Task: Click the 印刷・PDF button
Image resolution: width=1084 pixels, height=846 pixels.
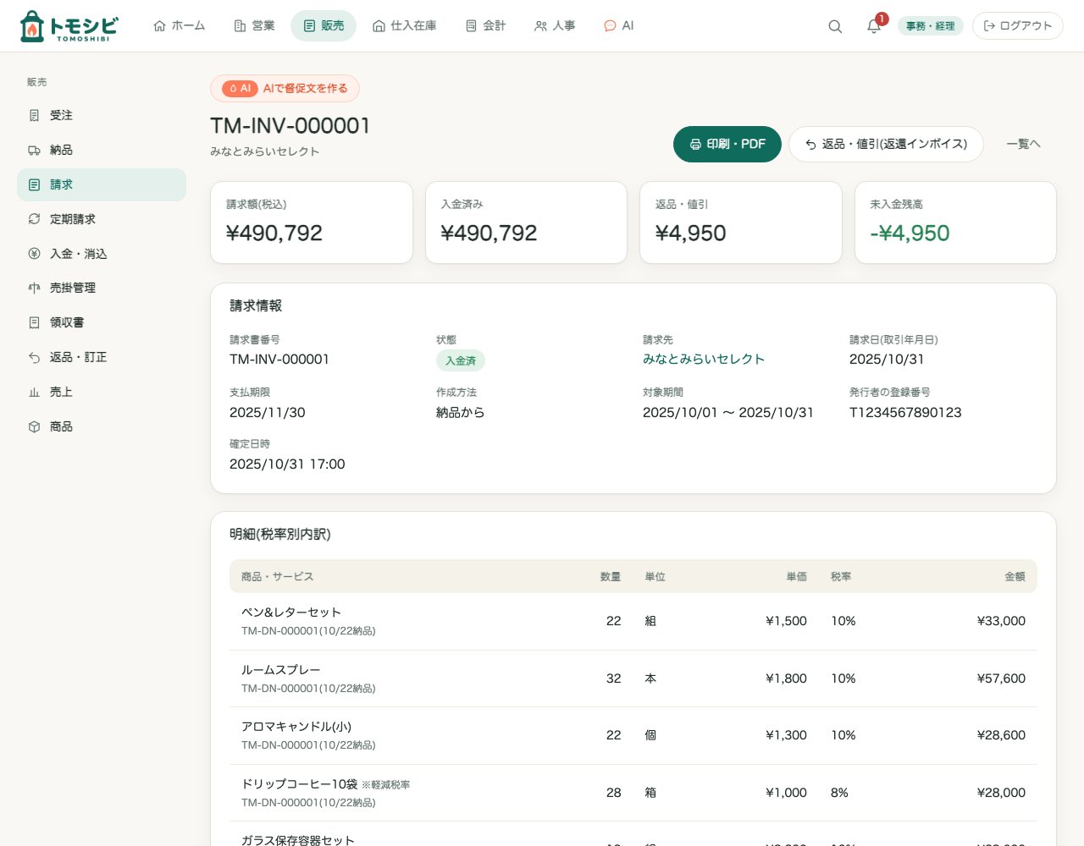Action: click(727, 144)
